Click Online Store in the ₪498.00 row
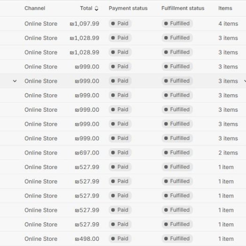The image size is (246, 246). [41, 238]
